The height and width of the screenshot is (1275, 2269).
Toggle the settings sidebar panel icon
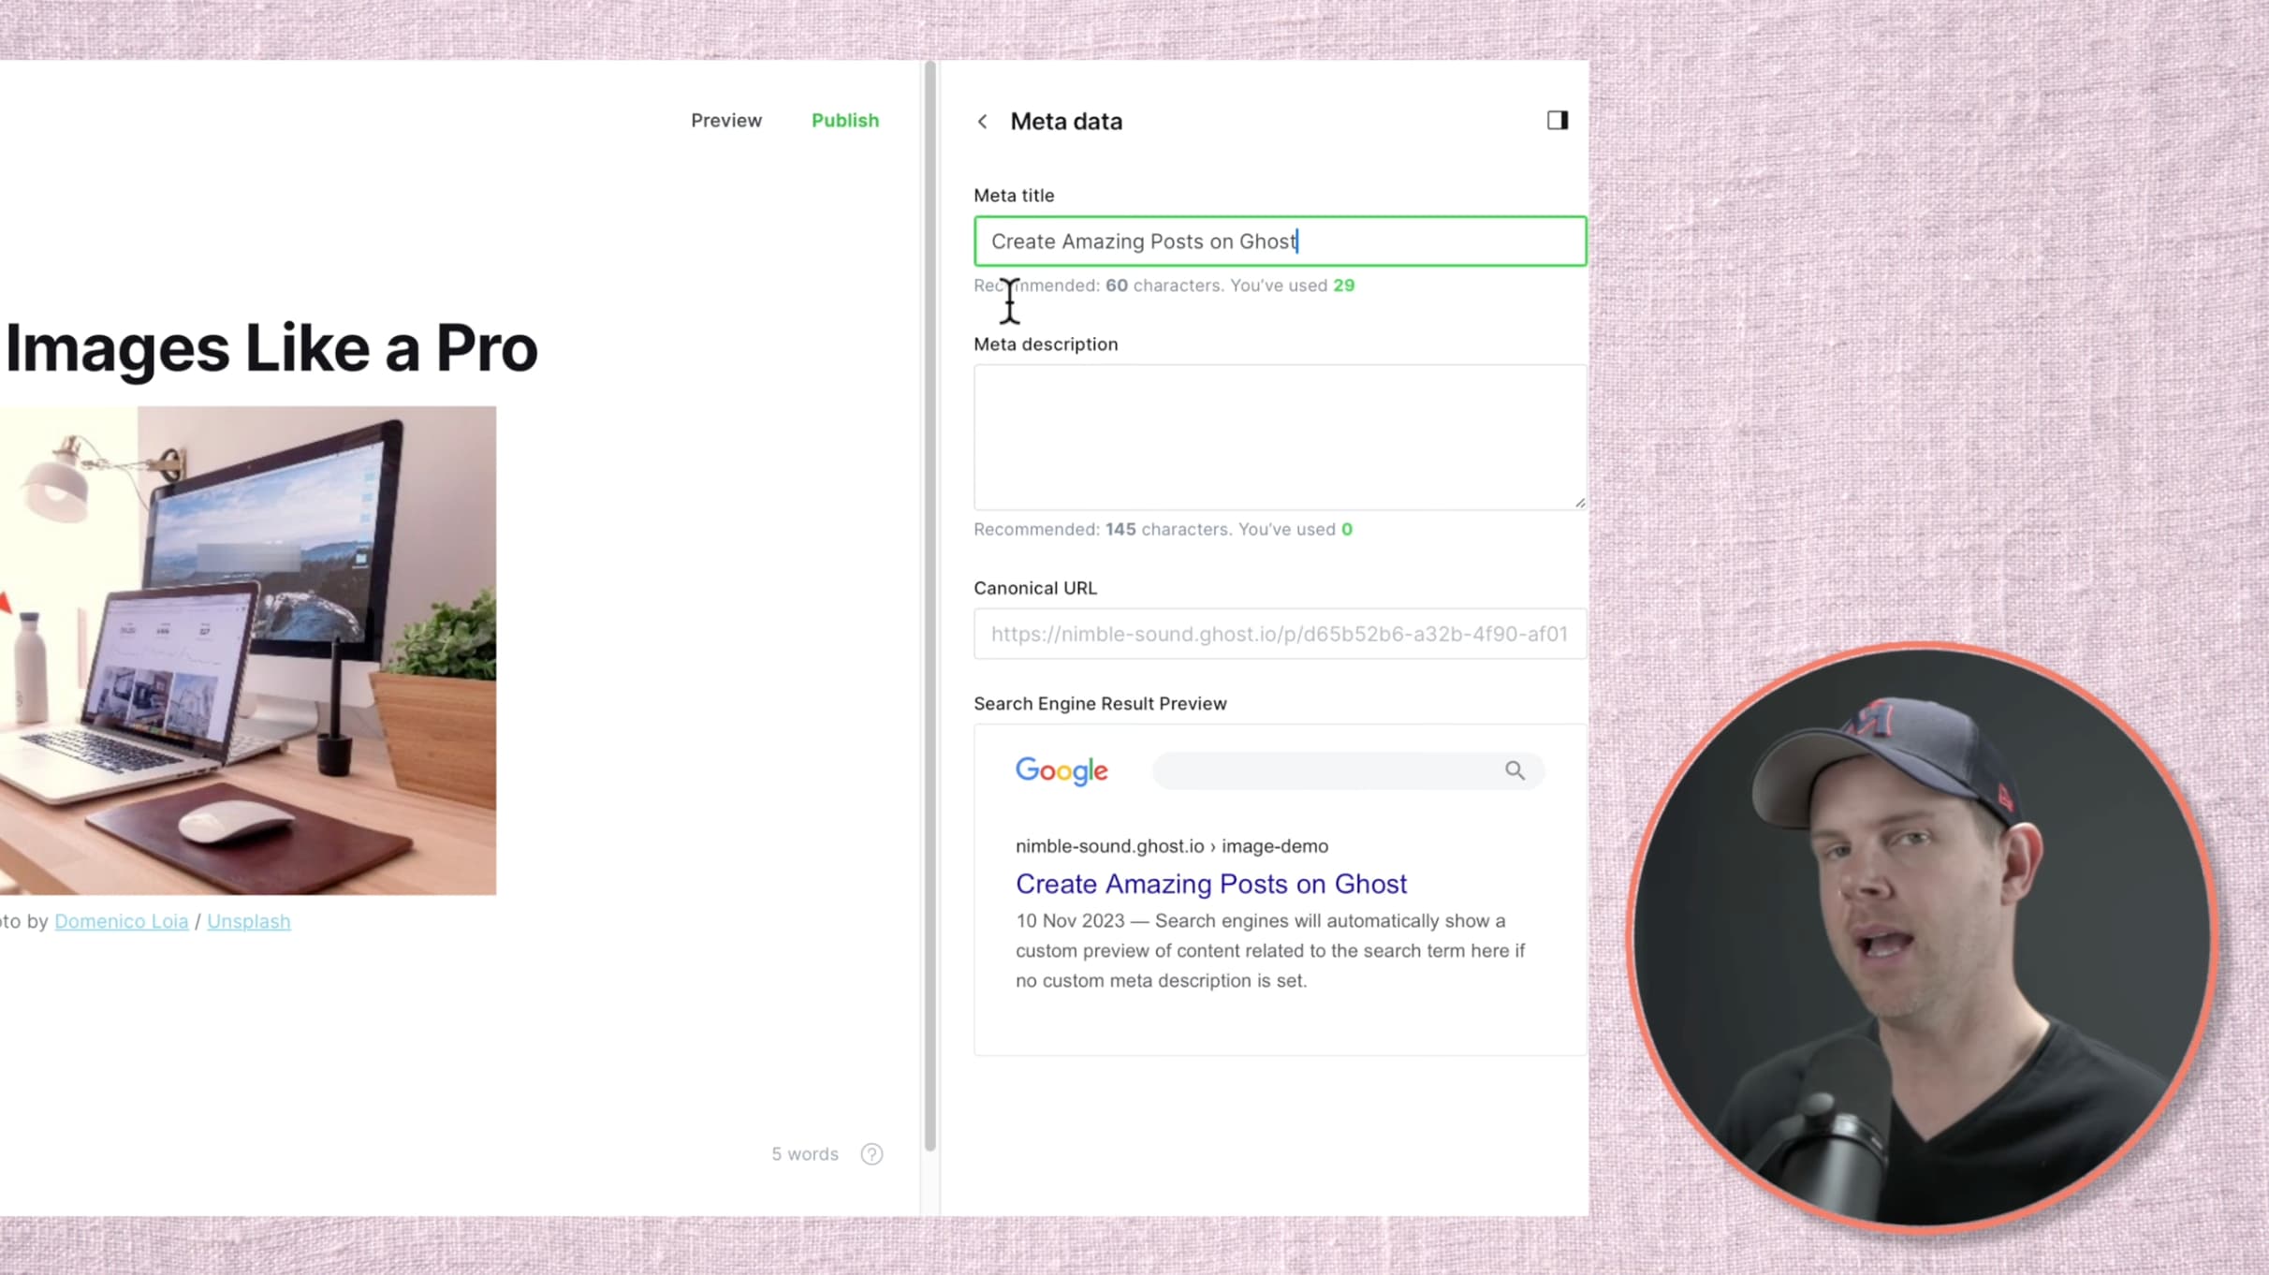coord(1558,121)
